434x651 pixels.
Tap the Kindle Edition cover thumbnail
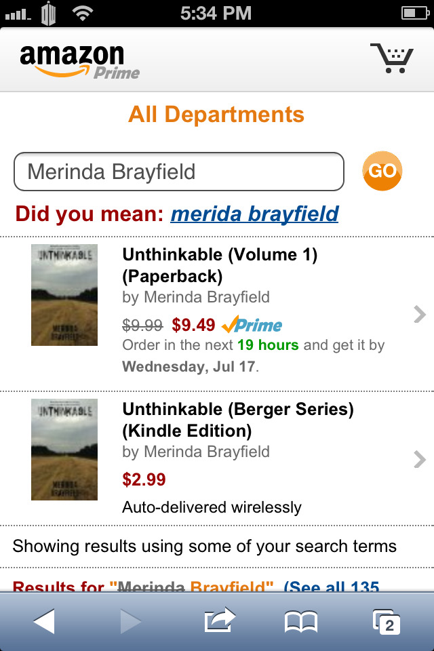[64, 450]
